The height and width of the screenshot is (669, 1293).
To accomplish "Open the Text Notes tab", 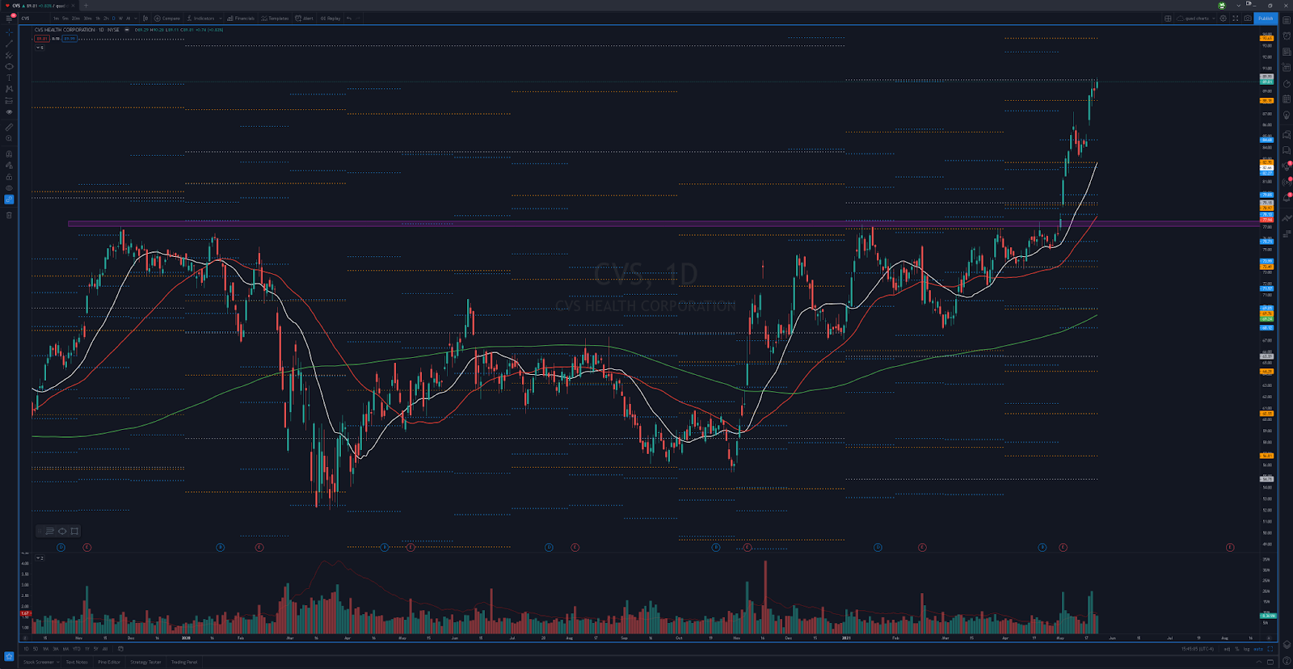I will [77, 662].
